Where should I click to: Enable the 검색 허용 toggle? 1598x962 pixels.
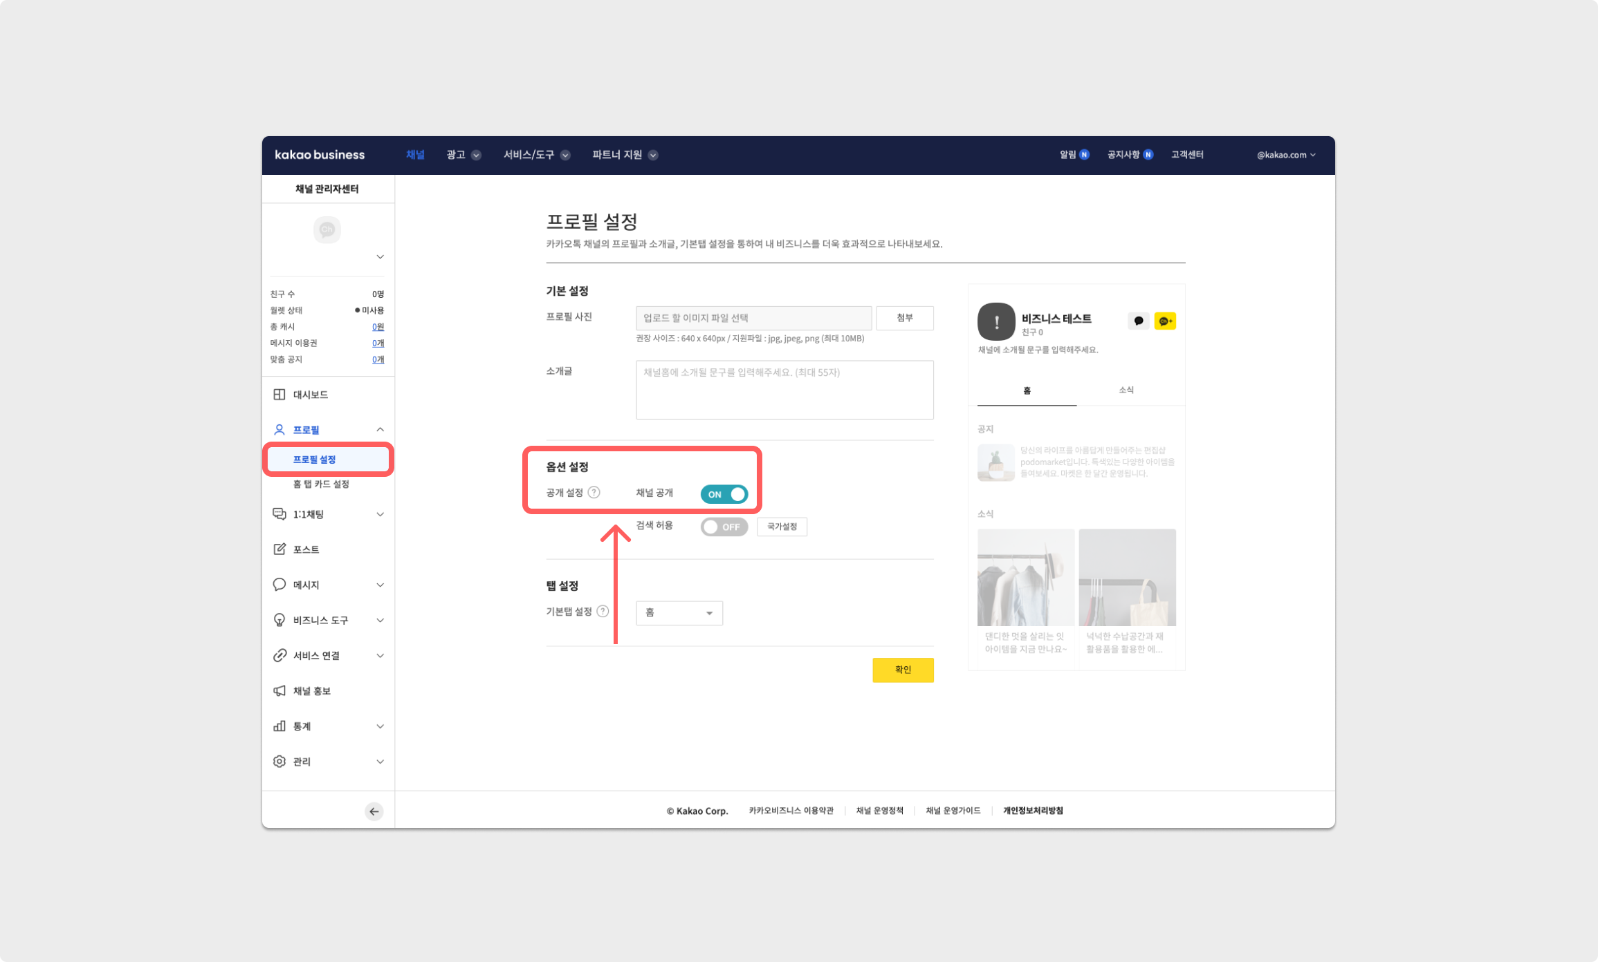pos(724,527)
